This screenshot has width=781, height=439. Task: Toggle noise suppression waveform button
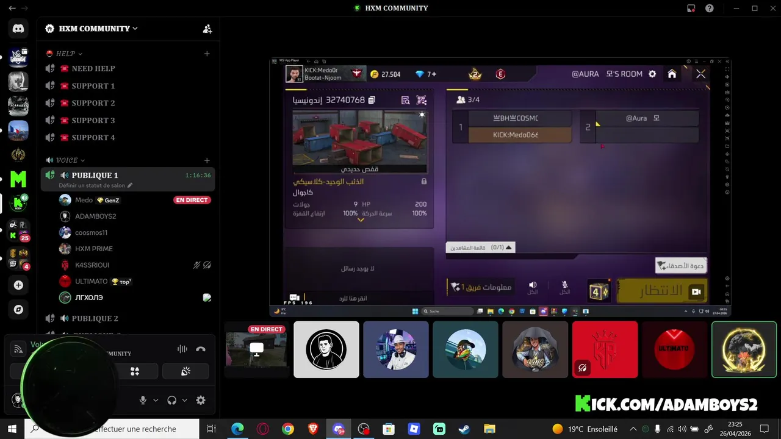(x=182, y=349)
